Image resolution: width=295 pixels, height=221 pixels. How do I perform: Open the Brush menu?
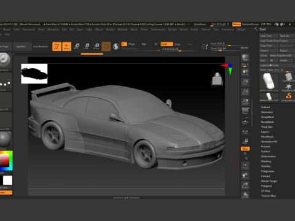click(7, 29)
